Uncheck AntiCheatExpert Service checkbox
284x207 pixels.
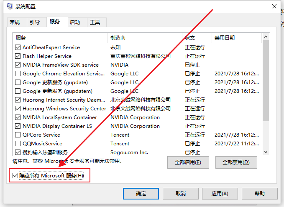click(x=18, y=47)
